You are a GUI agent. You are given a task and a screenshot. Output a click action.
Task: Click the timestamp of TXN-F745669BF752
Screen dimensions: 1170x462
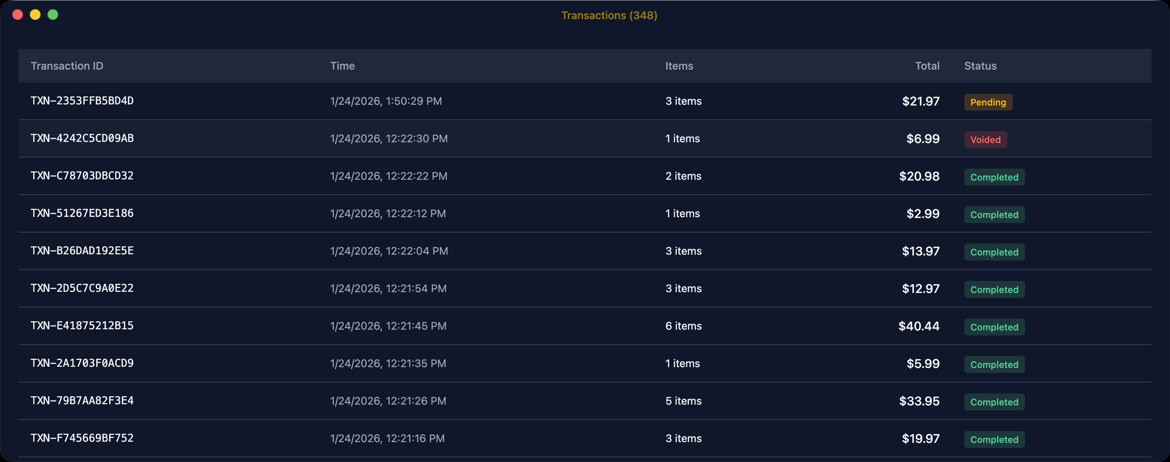point(388,438)
